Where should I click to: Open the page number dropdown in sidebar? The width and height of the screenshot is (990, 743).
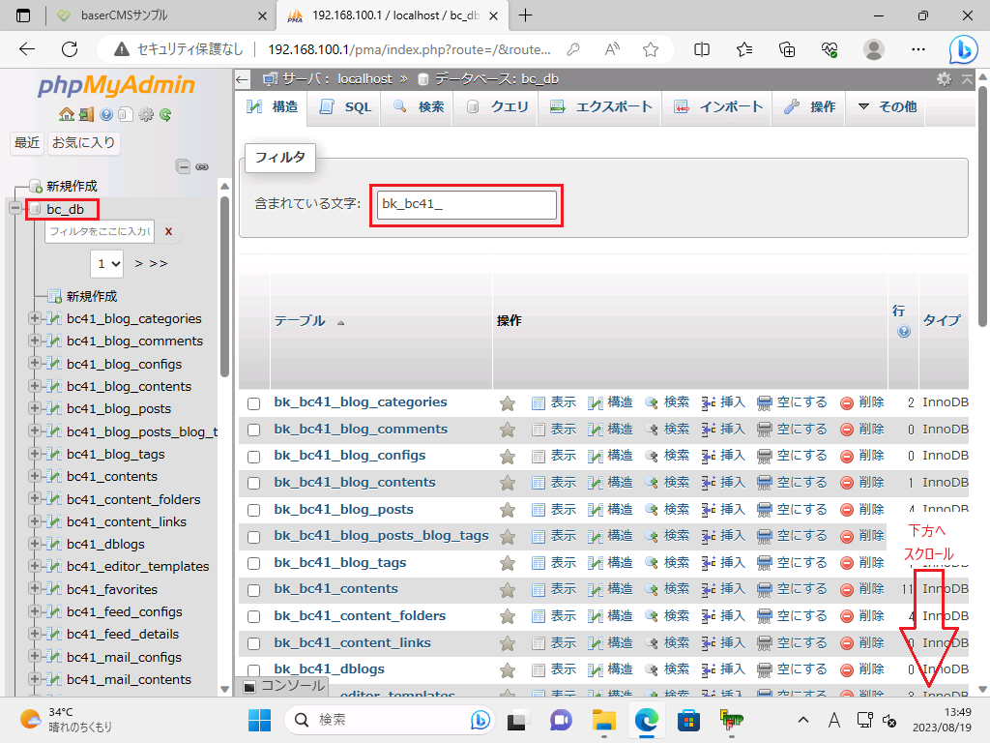[107, 262]
